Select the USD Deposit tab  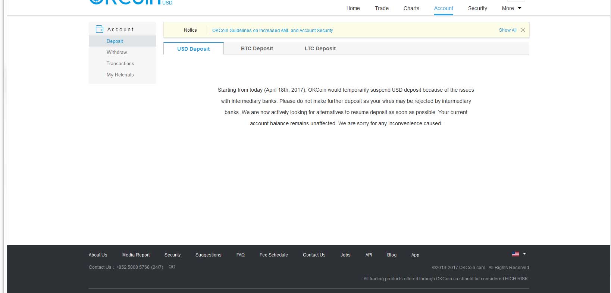pyautogui.click(x=193, y=49)
